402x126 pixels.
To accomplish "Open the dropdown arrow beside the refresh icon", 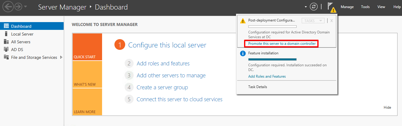I will (x=306, y=7).
